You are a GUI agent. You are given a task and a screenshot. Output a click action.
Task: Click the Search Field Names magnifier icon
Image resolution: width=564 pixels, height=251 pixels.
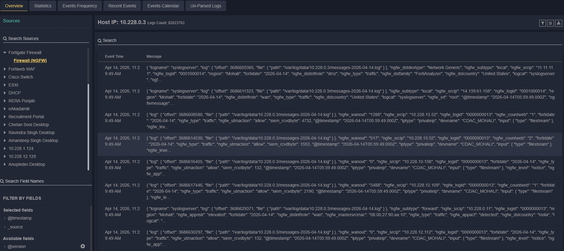click(x=2, y=181)
